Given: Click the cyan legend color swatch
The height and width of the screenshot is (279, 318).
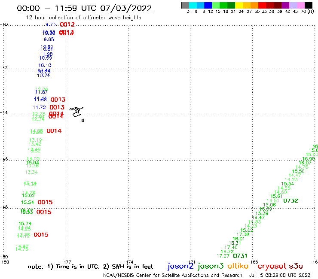Looking at the screenshot, I should [x=193, y=6].
